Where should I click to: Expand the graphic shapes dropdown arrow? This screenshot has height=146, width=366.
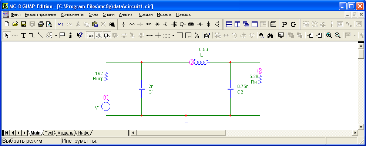[x=56, y=36]
